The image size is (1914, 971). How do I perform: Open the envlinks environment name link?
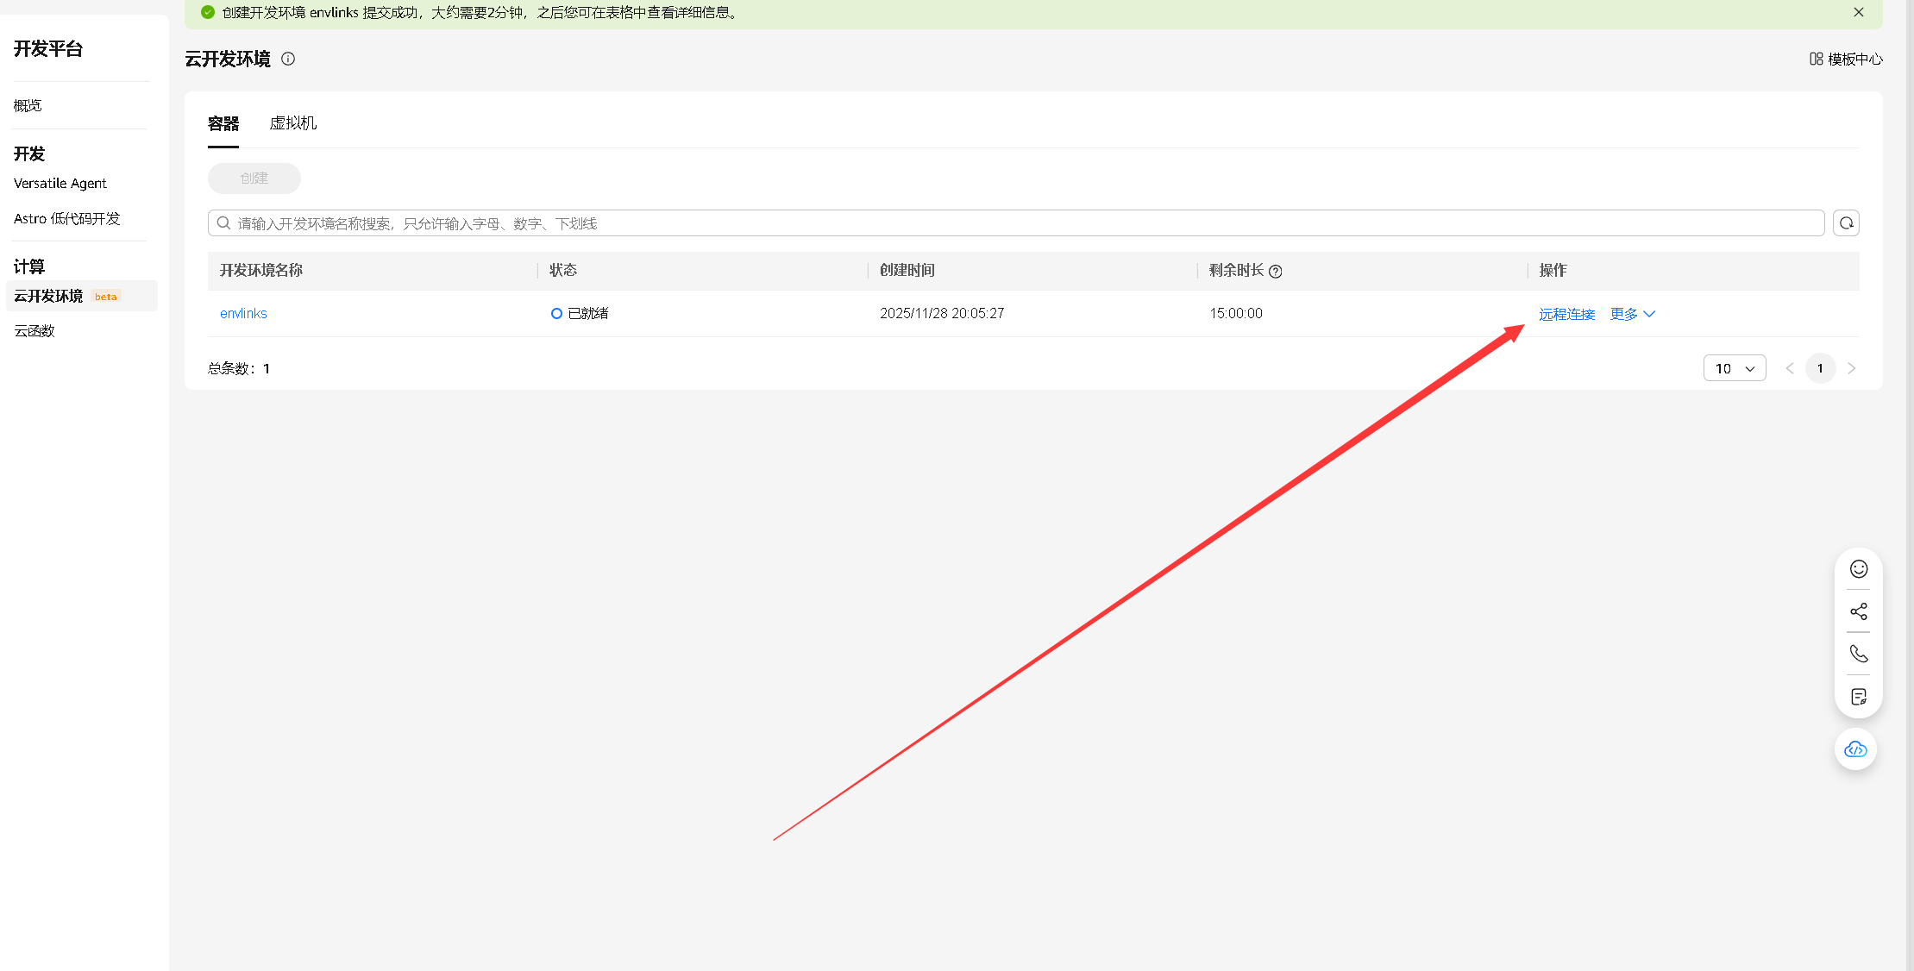point(243,314)
